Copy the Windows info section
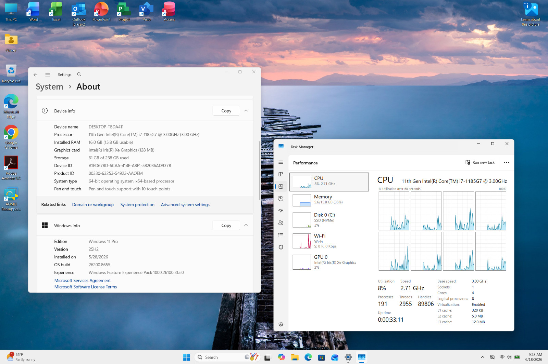This screenshot has height=364, width=548. coord(226,226)
